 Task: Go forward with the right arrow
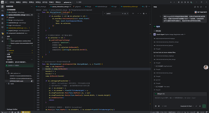pos(174,2)
